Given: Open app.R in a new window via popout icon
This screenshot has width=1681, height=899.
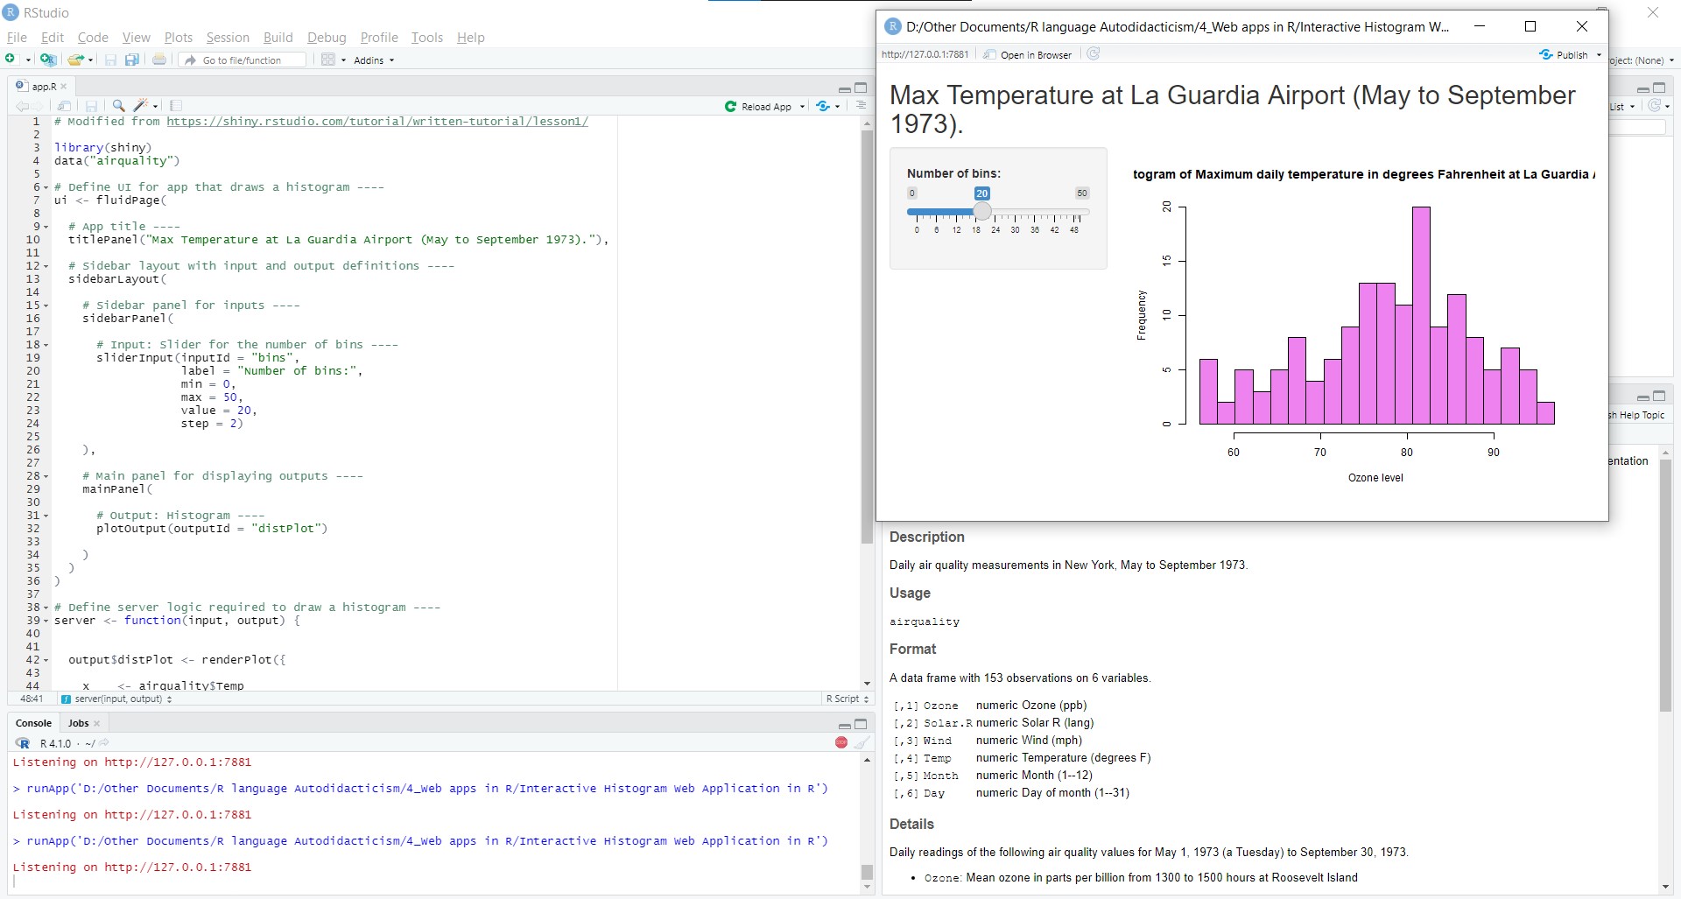Looking at the screenshot, I should click(65, 106).
